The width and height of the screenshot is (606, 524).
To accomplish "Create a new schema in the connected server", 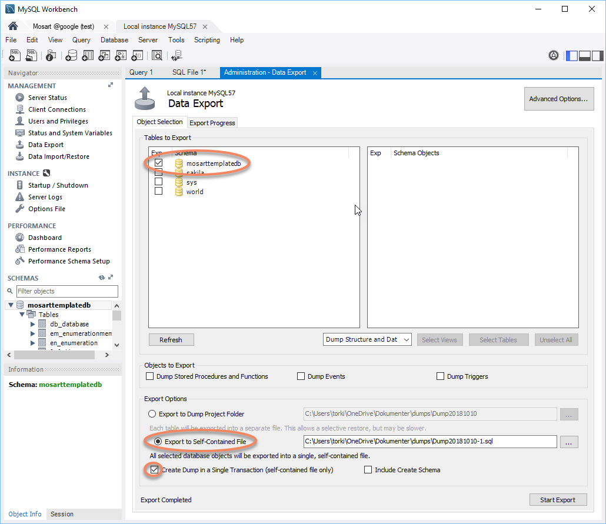I will click(x=72, y=55).
